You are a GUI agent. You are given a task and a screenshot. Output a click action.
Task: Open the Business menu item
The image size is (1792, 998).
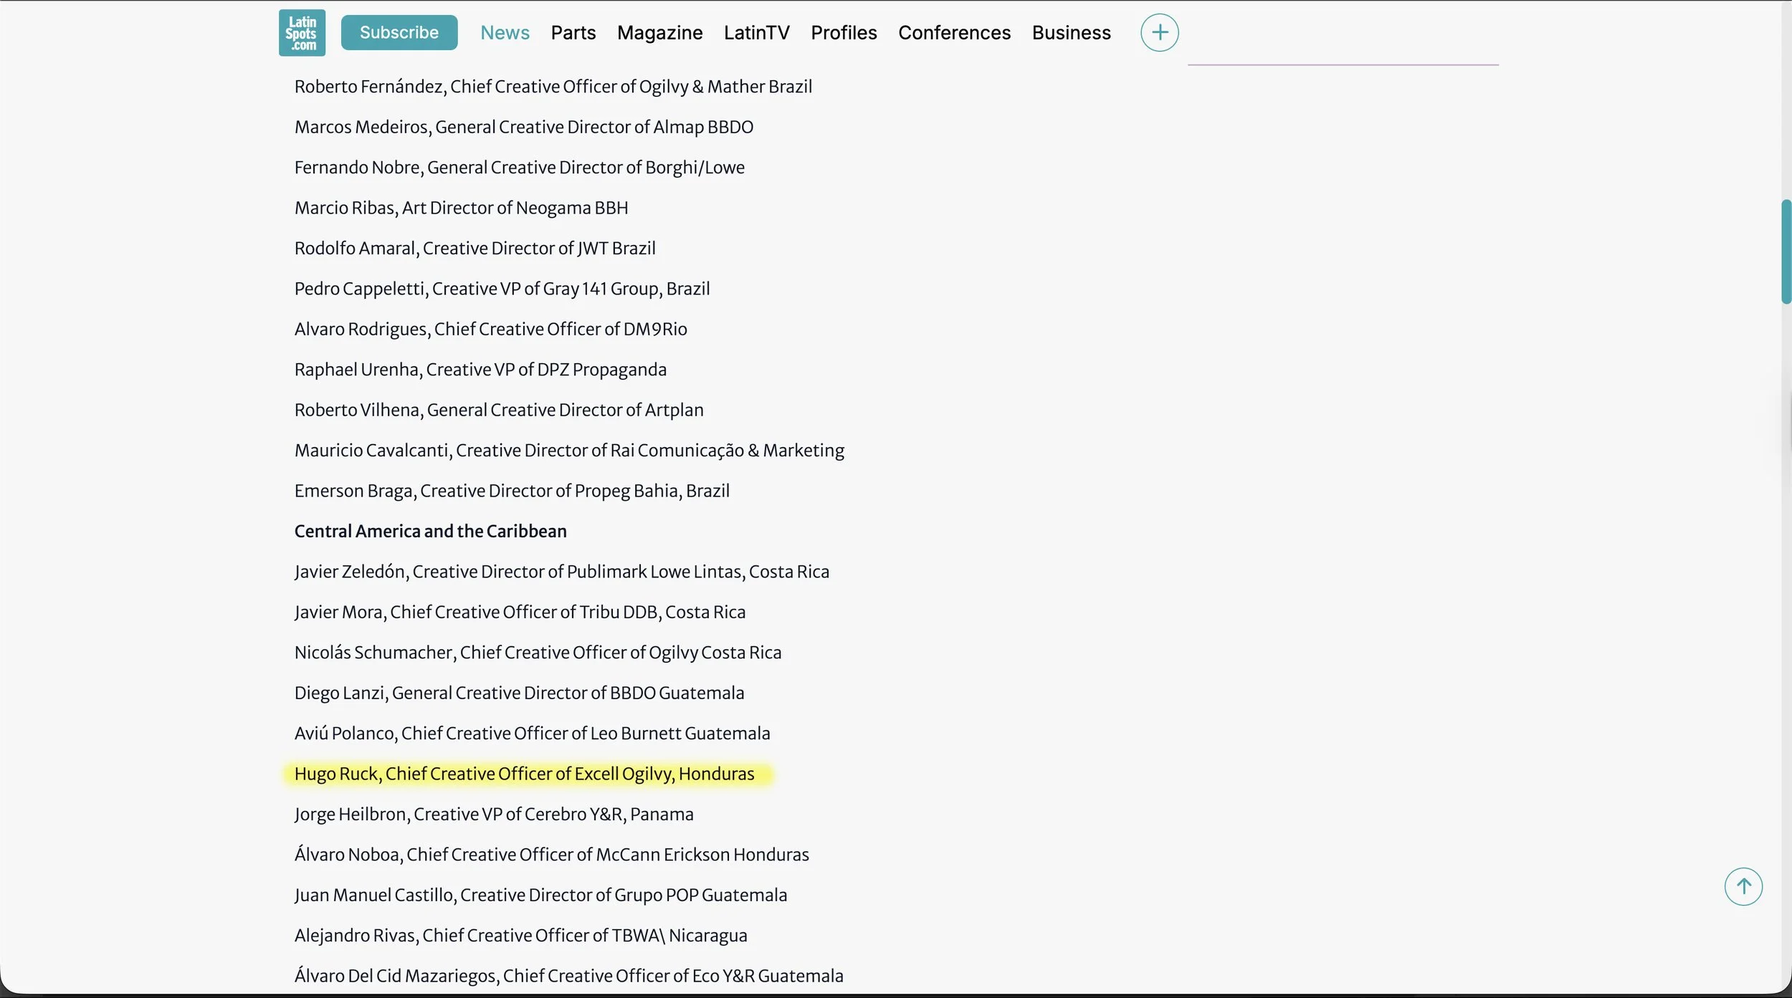[1071, 33]
